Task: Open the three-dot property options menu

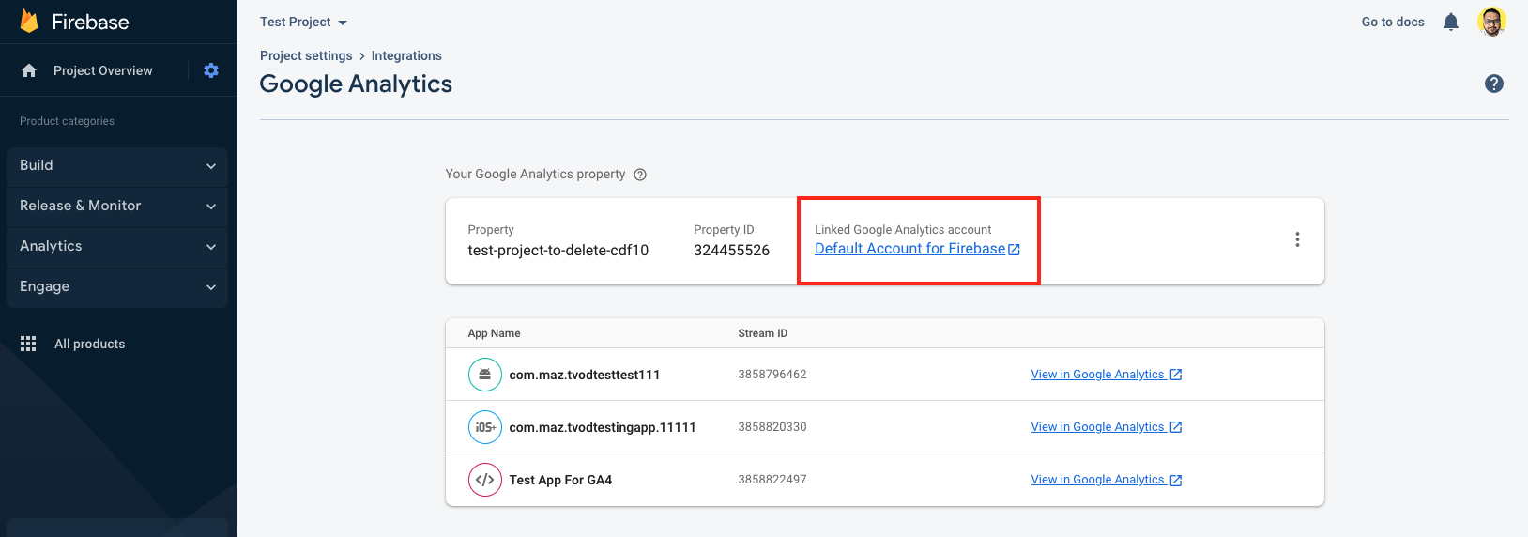Action: pos(1297,239)
